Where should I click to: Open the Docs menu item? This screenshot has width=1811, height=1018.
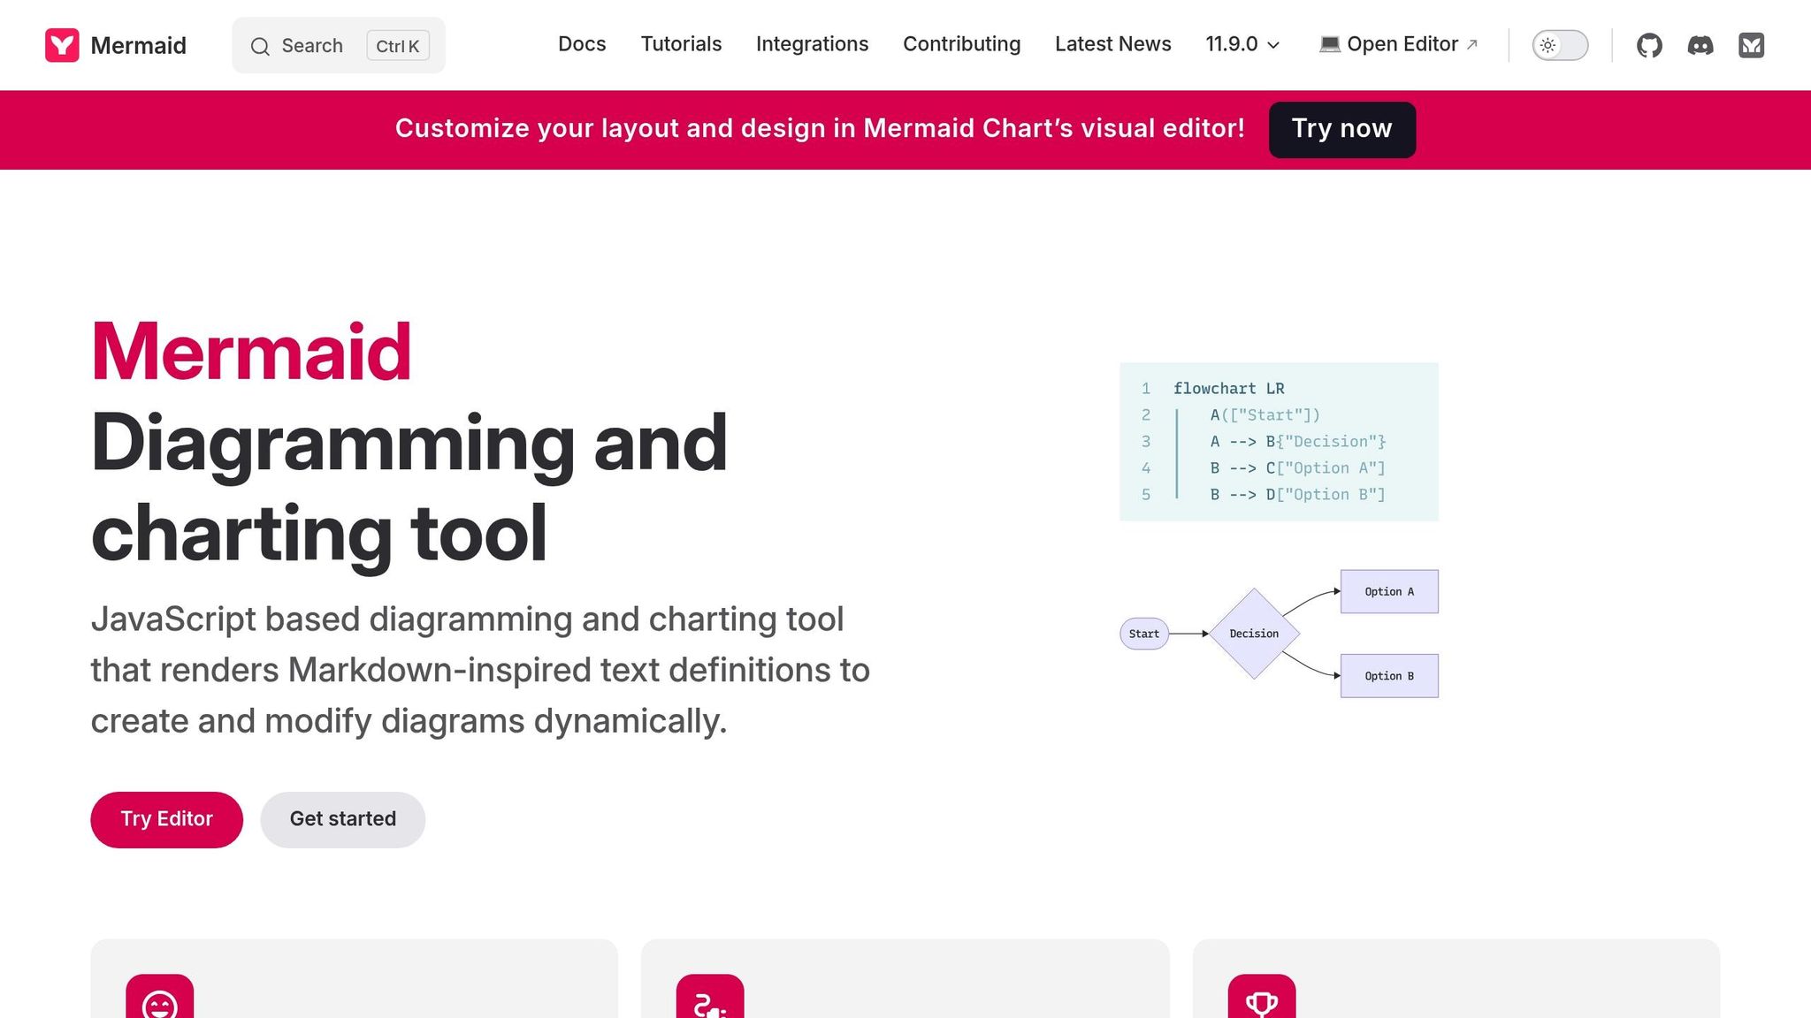tap(582, 44)
